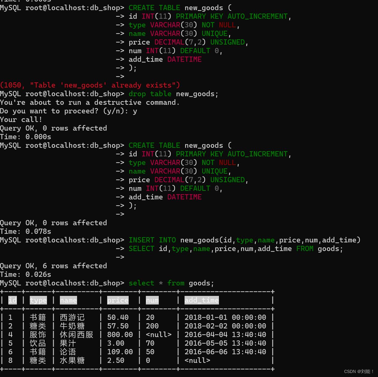Click the 'type' column header in result table
This screenshot has width=378, height=377.
(x=38, y=300)
